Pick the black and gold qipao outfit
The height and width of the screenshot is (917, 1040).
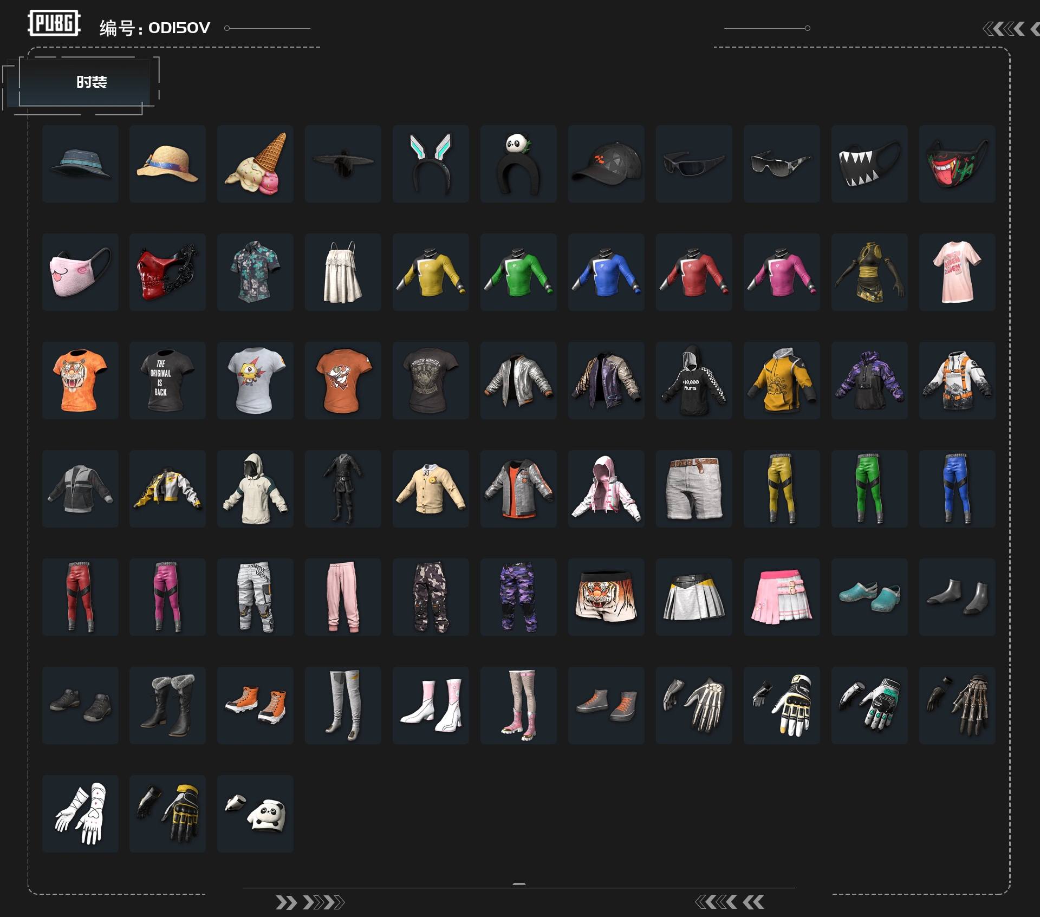869,272
